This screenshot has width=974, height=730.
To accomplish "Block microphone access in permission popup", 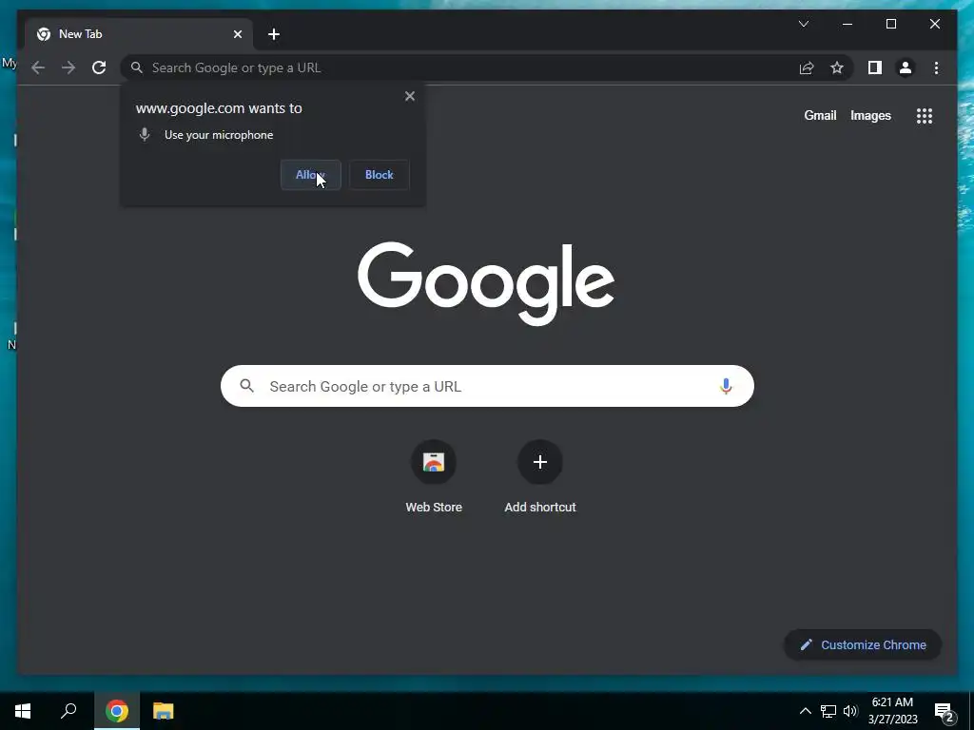I will coord(379,175).
